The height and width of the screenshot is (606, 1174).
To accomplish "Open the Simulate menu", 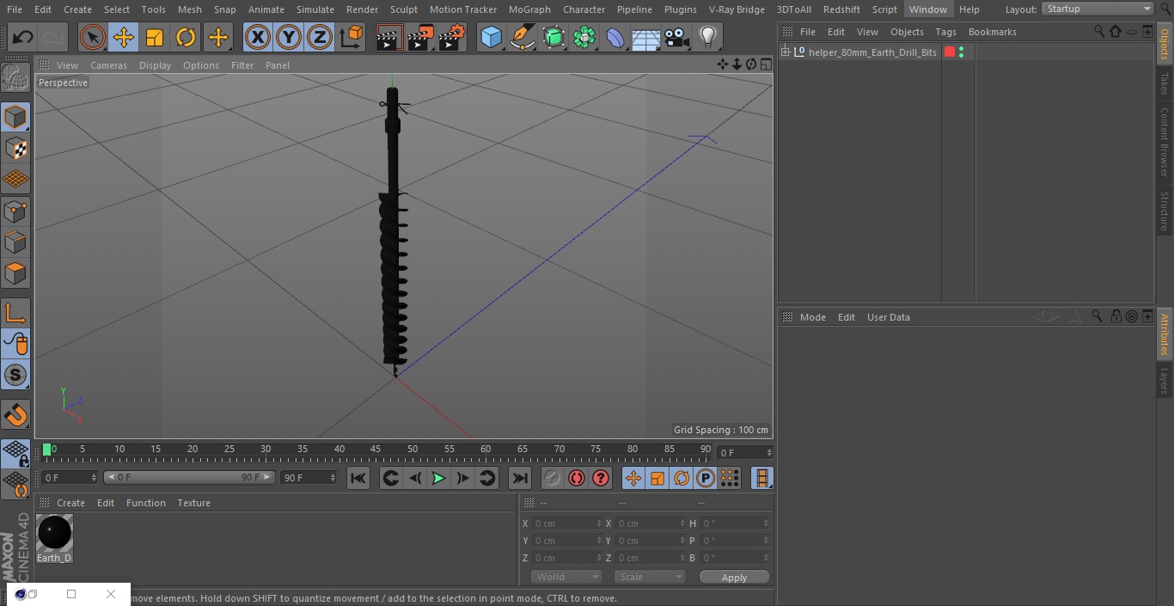I will pyautogui.click(x=315, y=9).
